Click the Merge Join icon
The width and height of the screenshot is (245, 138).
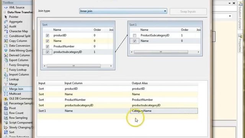[x=6, y=89]
